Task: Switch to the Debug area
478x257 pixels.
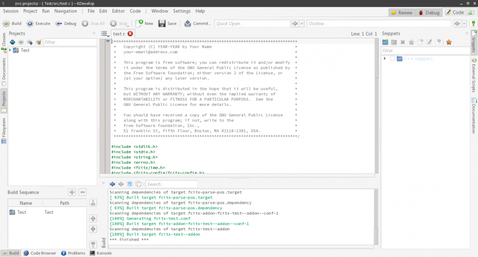Action: (x=428, y=12)
